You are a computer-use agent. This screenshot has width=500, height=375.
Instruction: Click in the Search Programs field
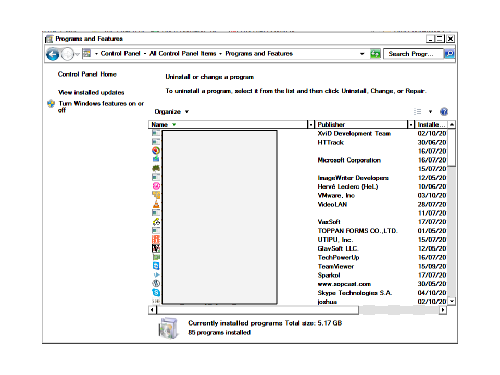coord(414,54)
